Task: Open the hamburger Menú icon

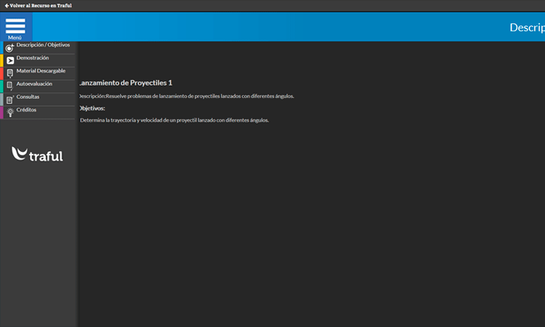Action: 15,26
